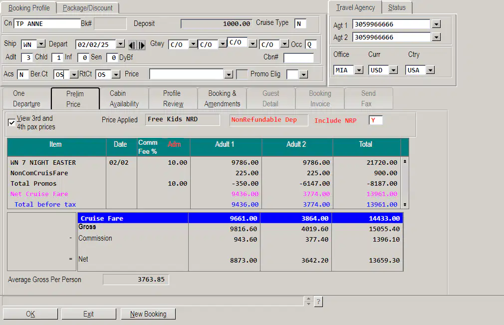Open the Ship dropdown
Screen dimensions: 504x325
click(x=41, y=44)
